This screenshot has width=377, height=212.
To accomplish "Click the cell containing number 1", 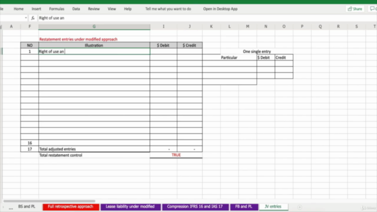I will point(29,51).
